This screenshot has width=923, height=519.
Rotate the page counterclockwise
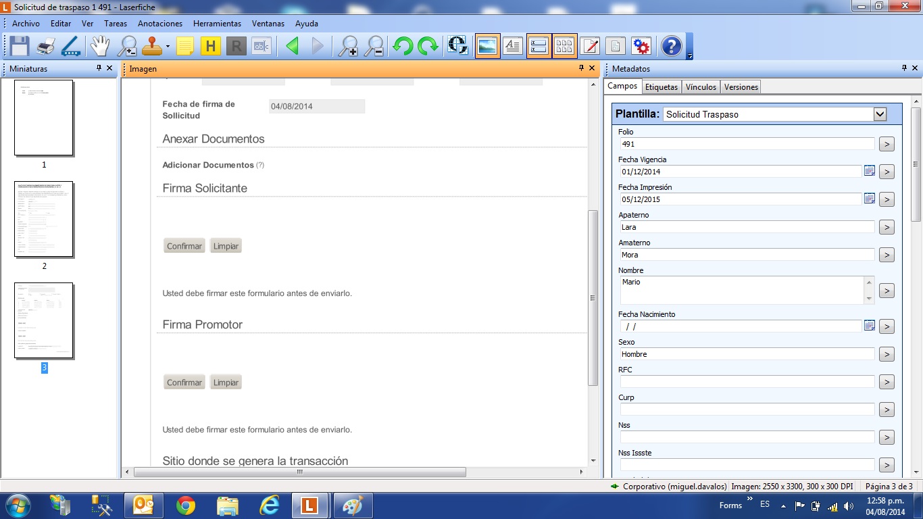tap(403, 46)
